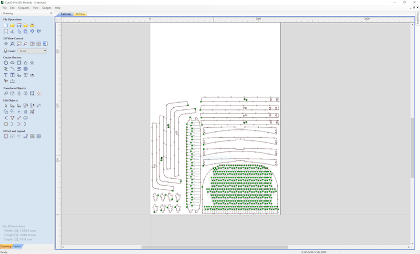This screenshot has height=254, width=420.
Task: Create a new file with the blank page icon
Action: coord(6,25)
